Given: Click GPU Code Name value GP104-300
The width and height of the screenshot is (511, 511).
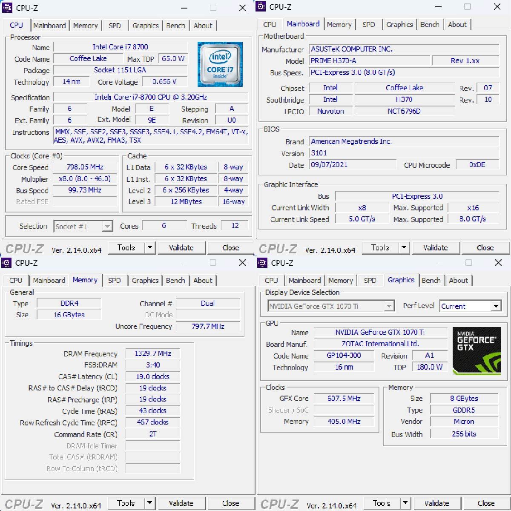Looking at the screenshot, I should coord(344,355).
